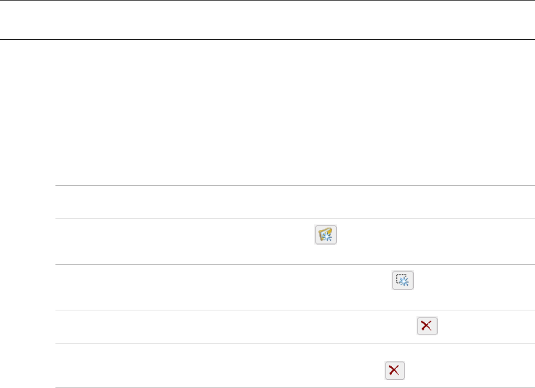Click the yellow folder icon with blue sparkle
The width and height of the screenshot is (535, 388).
click(x=326, y=234)
